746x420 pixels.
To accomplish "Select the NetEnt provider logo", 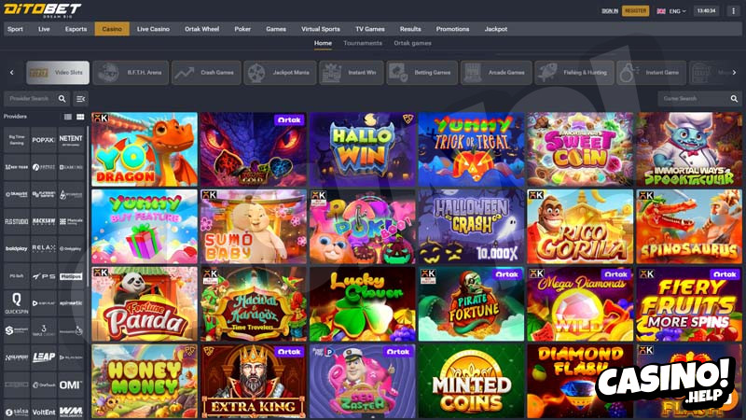I will [x=71, y=140].
